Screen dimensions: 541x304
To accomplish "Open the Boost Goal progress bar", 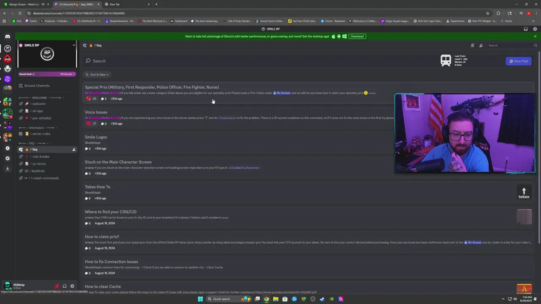I will 47,74.
